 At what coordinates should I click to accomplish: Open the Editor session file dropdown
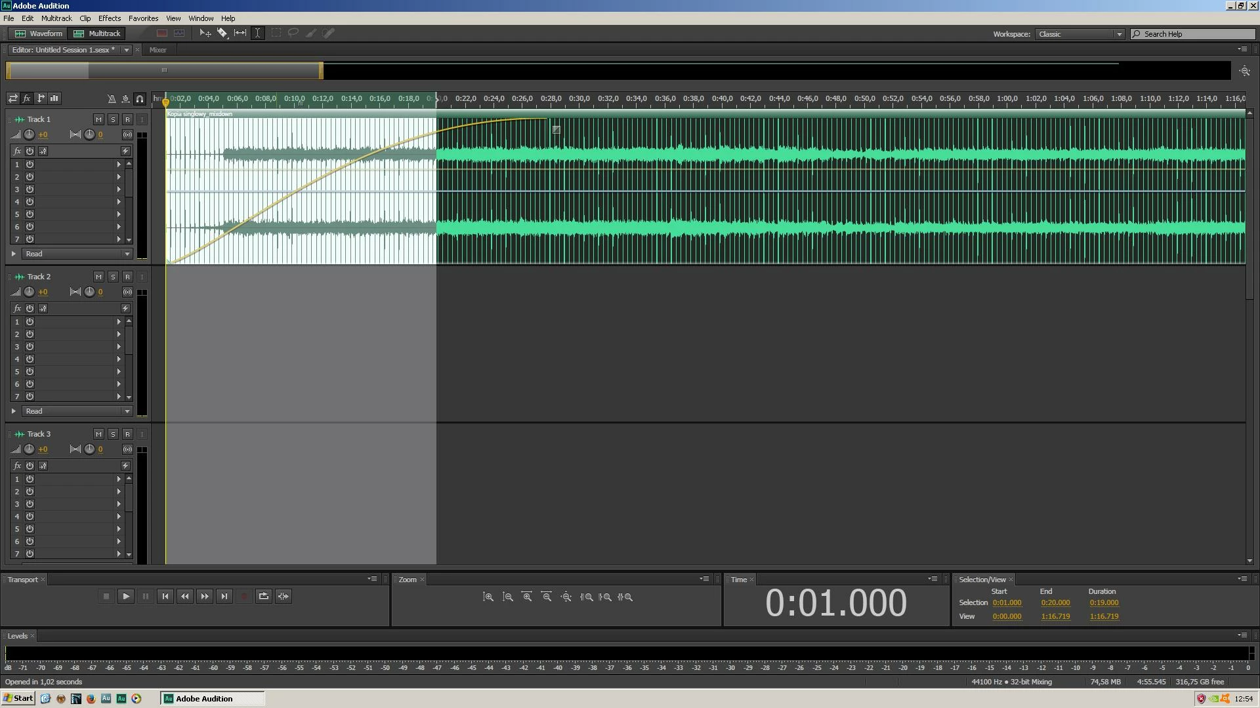(x=127, y=50)
